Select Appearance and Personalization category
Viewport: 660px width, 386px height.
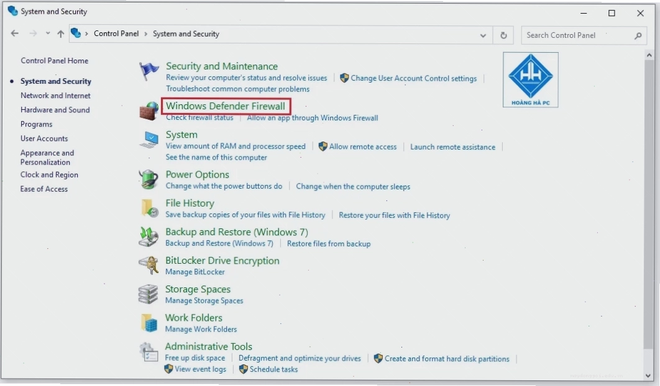click(x=47, y=157)
